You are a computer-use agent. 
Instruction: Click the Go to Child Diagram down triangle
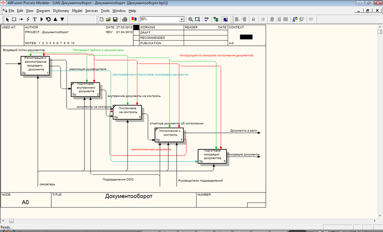point(62,19)
